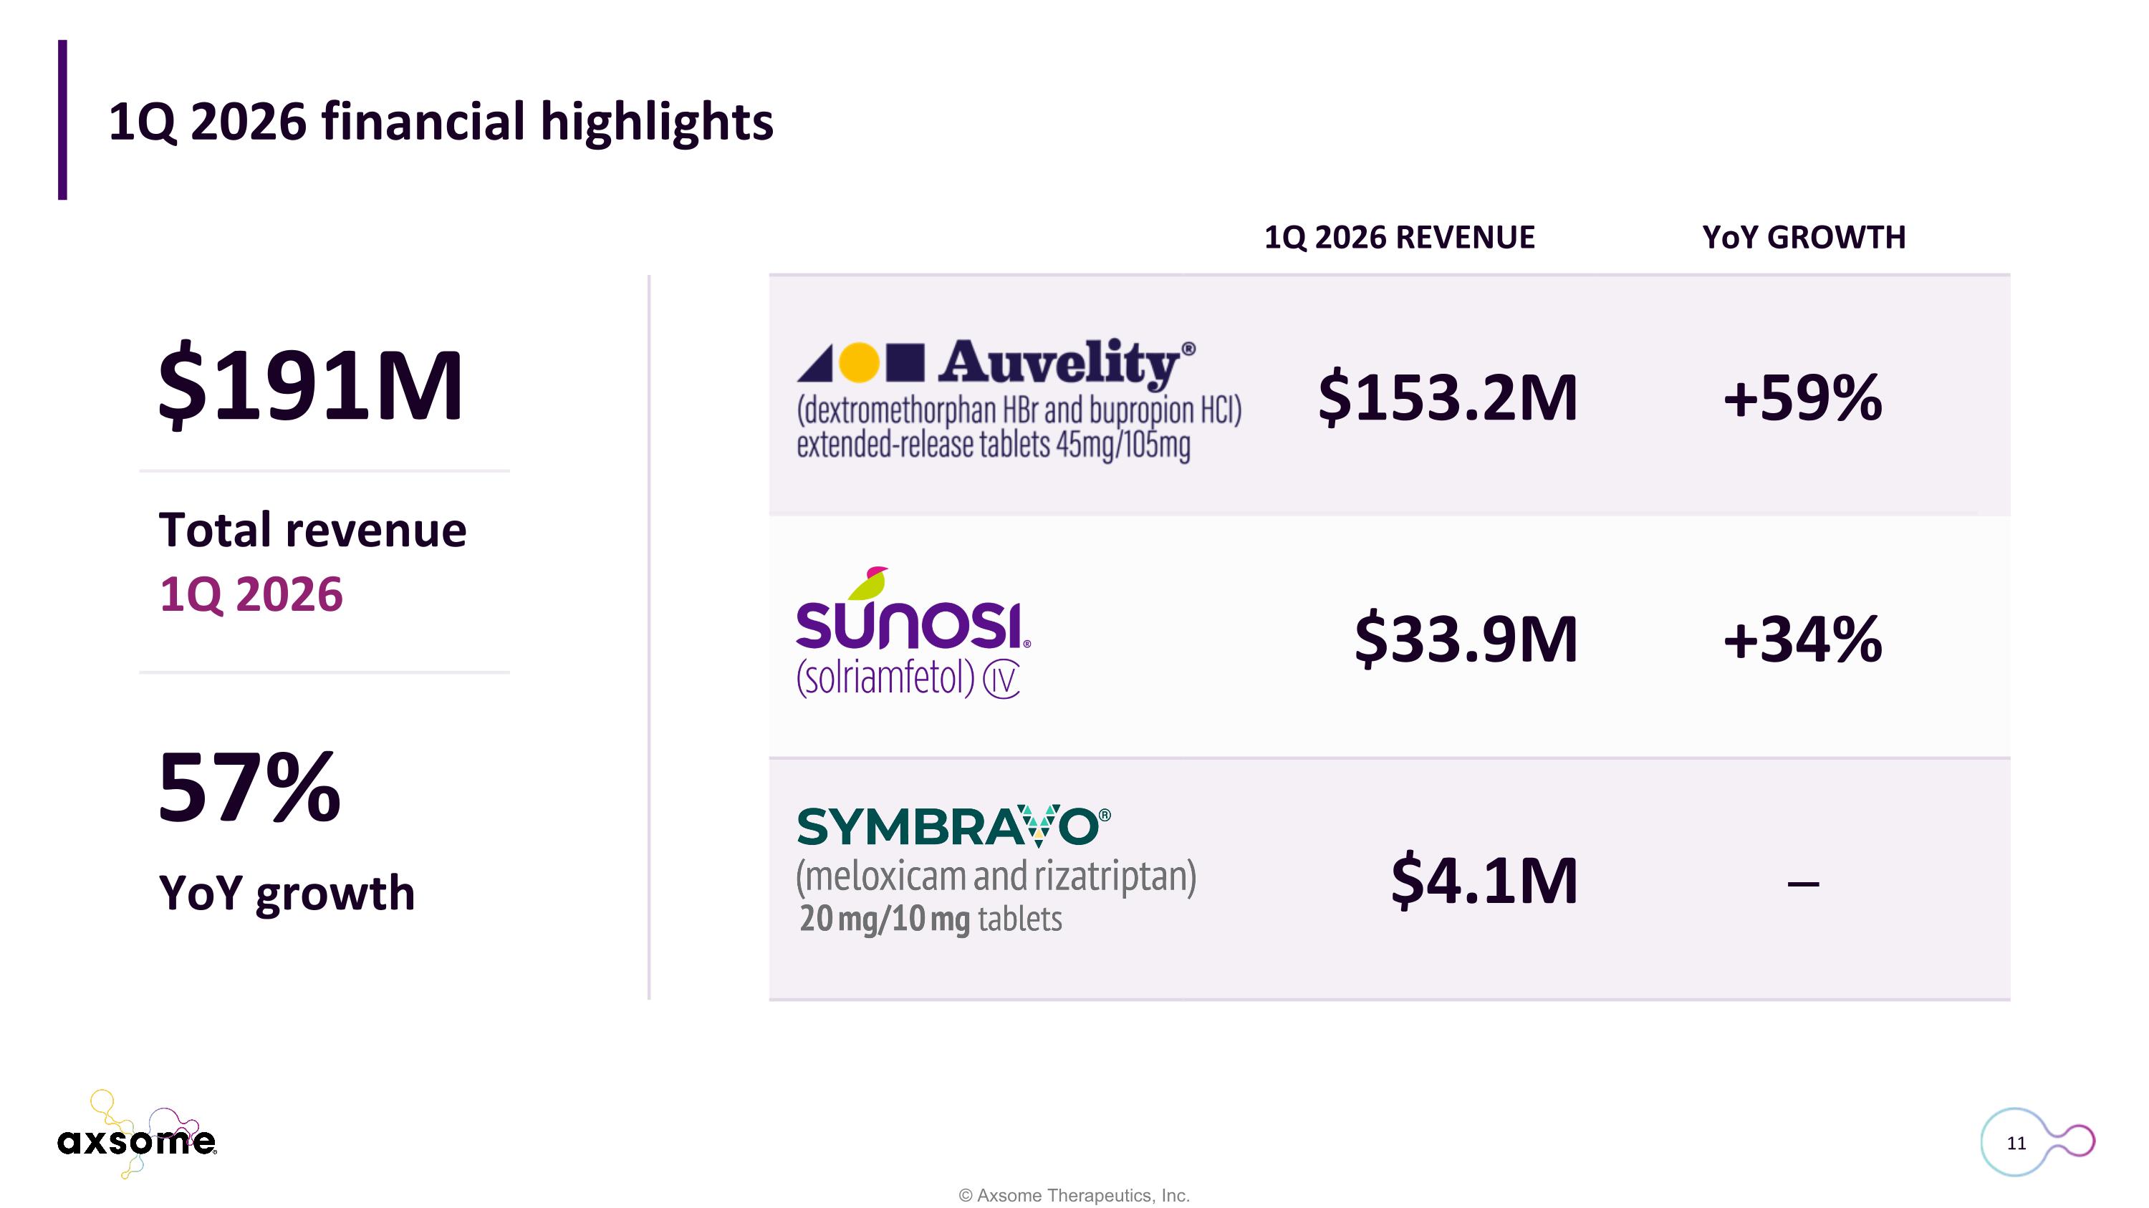Viewport: 2149px width, 1208px height.
Task: Select Sunosi revenue "$33.9M"
Action: (1466, 639)
